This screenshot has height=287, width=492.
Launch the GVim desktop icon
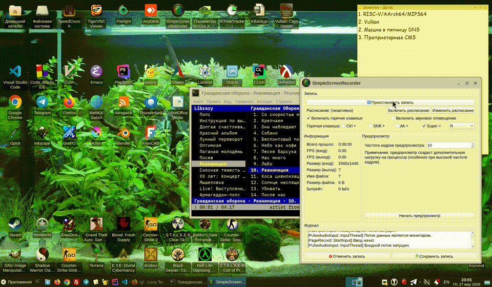(x=69, y=75)
